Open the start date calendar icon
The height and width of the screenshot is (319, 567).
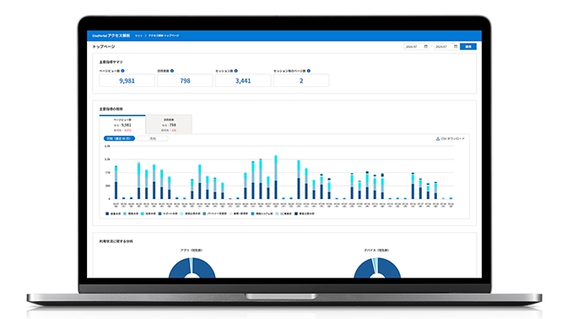pos(425,46)
